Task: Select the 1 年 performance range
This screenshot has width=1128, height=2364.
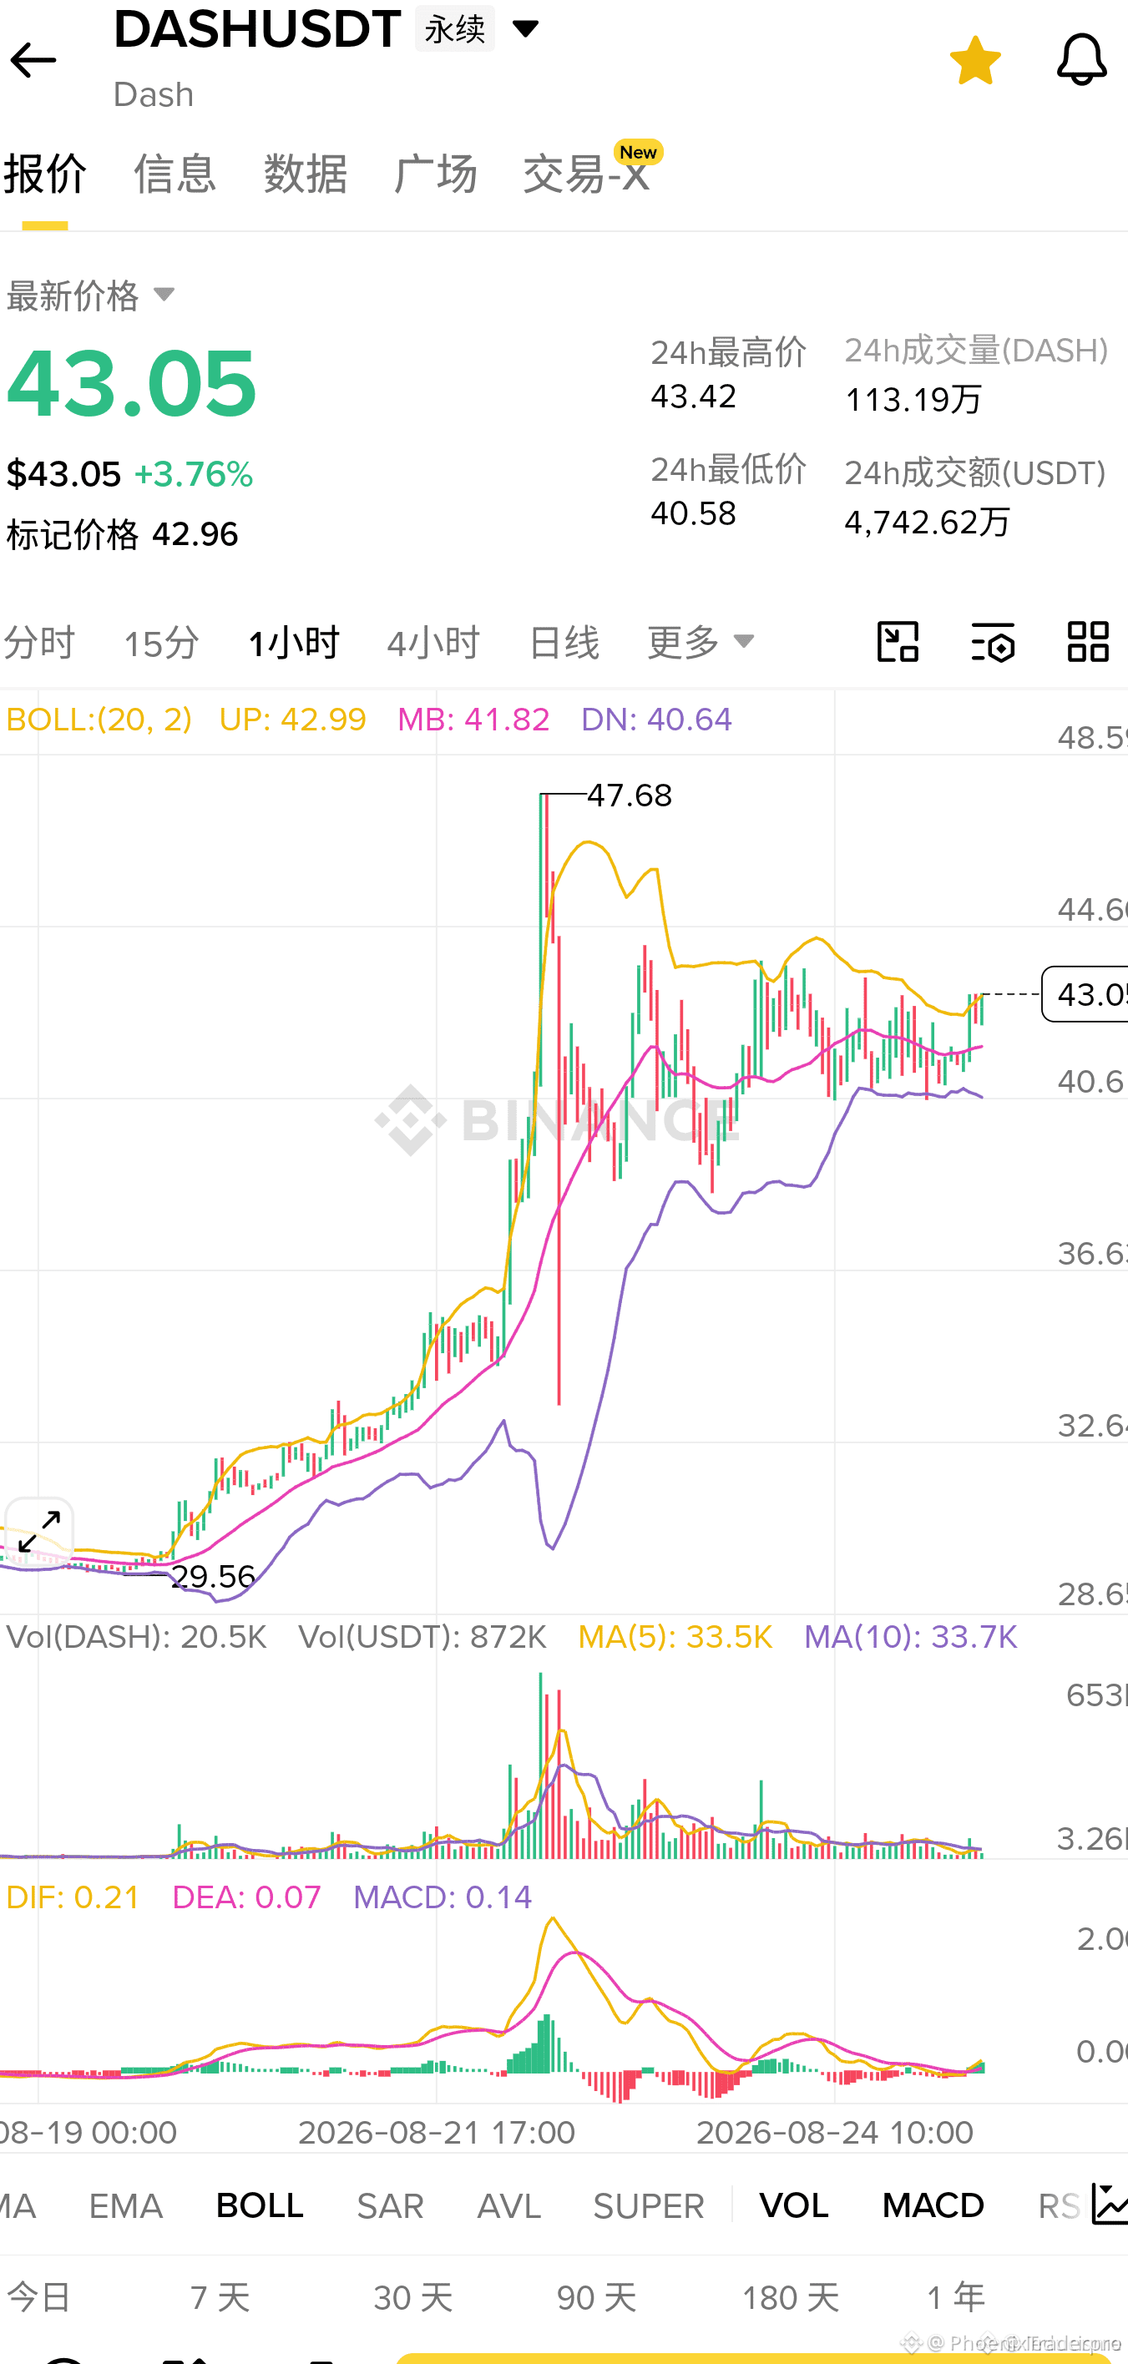Action: tap(955, 2298)
